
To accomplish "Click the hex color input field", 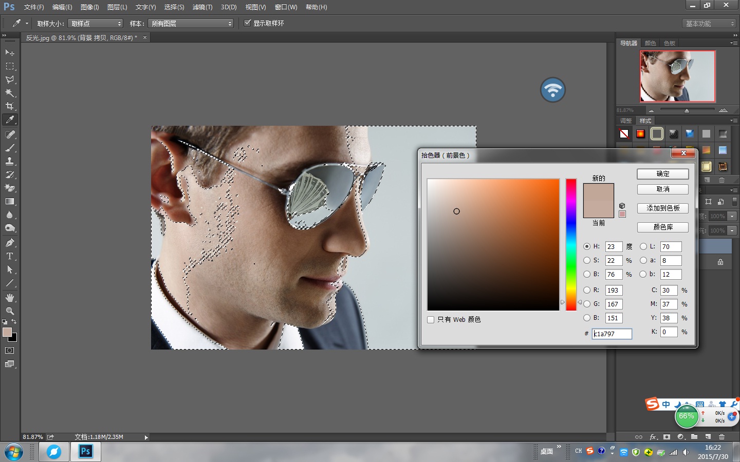I will tap(612, 334).
